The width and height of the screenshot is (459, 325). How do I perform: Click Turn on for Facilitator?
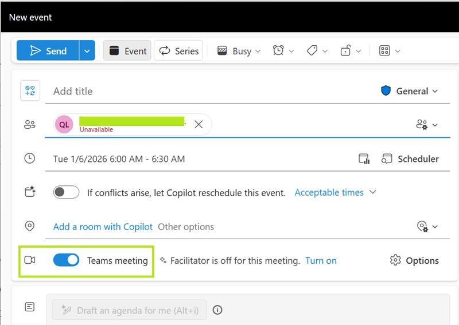[321, 260]
